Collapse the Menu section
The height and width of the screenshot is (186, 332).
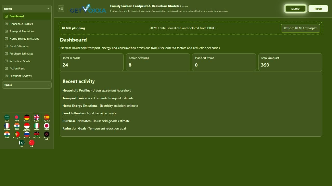27,9
